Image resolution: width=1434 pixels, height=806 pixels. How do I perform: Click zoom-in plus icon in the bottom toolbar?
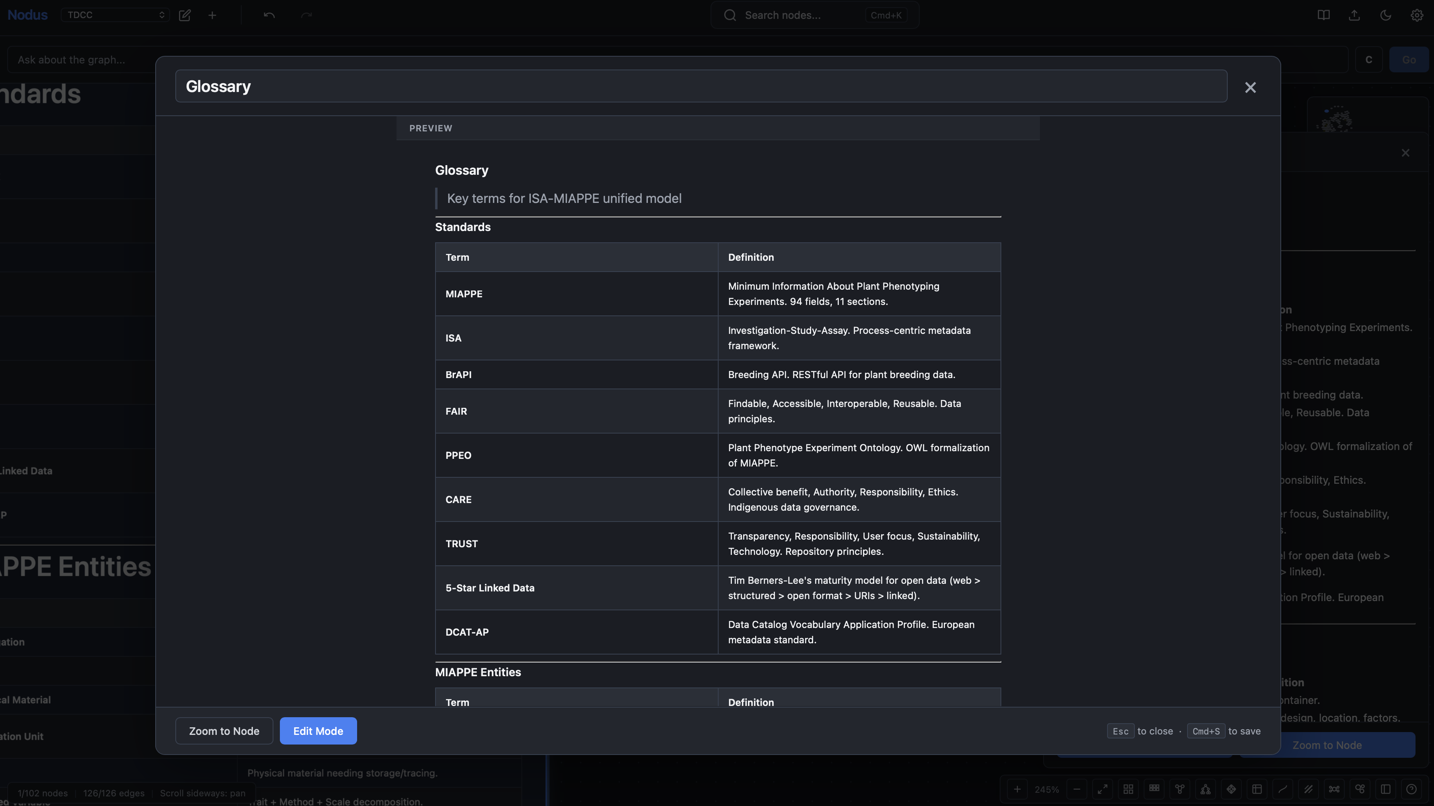(1017, 789)
